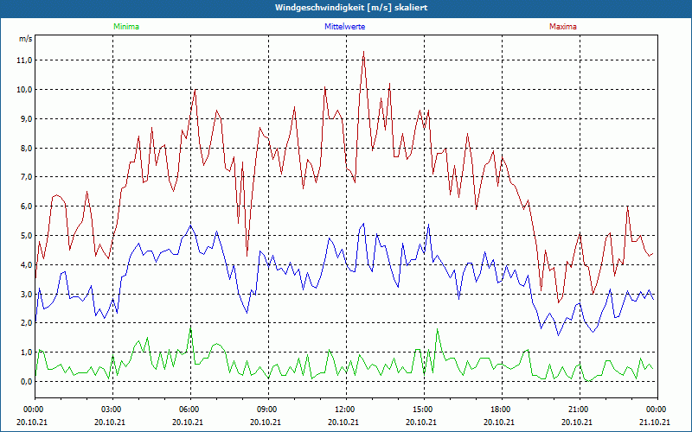Click the 1,0 y-axis value

[x=26, y=352]
